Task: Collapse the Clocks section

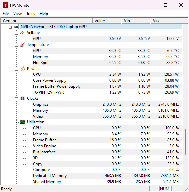Action: (16, 99)
